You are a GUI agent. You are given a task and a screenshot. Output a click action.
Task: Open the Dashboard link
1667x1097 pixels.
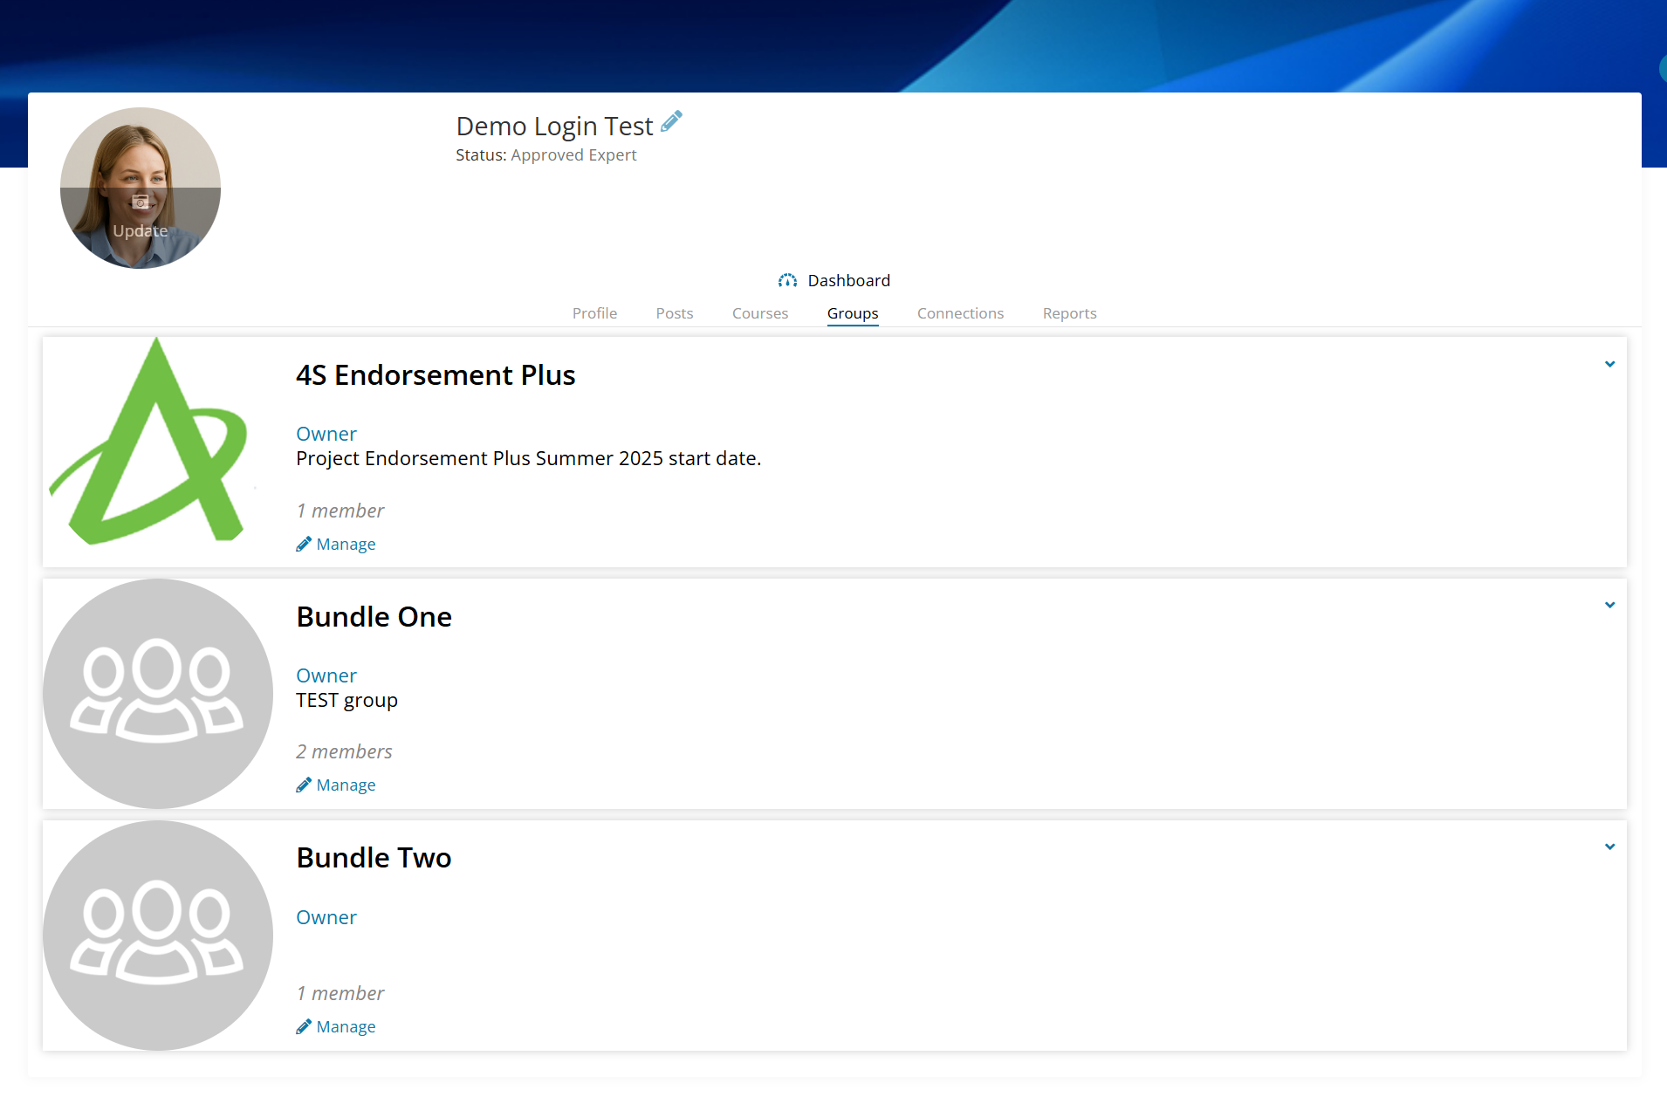848,280
